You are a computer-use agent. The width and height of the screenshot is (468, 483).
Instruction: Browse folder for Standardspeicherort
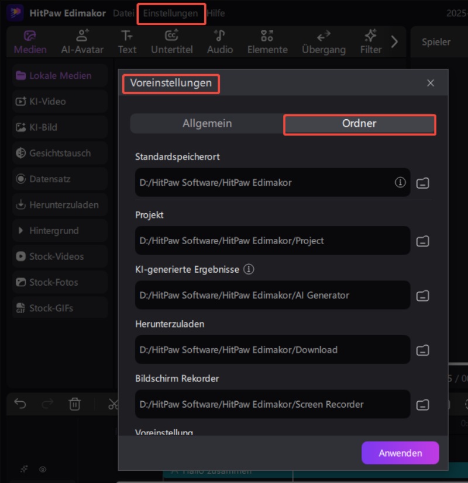pos(422,183)
